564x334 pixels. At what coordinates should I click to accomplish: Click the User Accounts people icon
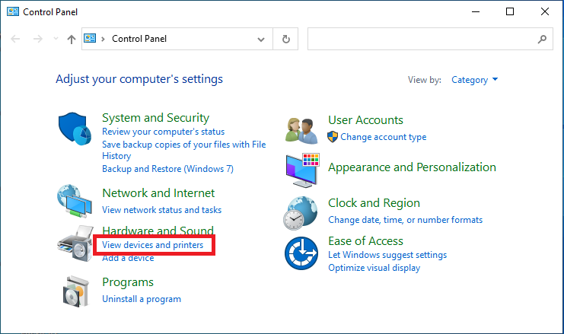[301, 130]
